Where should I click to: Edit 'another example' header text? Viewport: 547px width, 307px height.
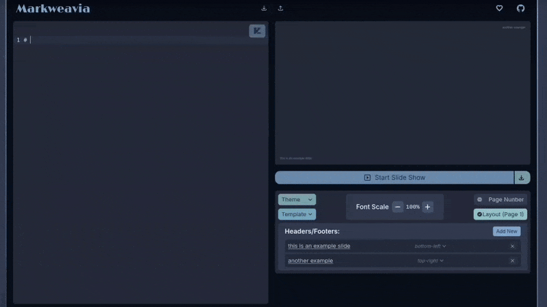[310, 261]
